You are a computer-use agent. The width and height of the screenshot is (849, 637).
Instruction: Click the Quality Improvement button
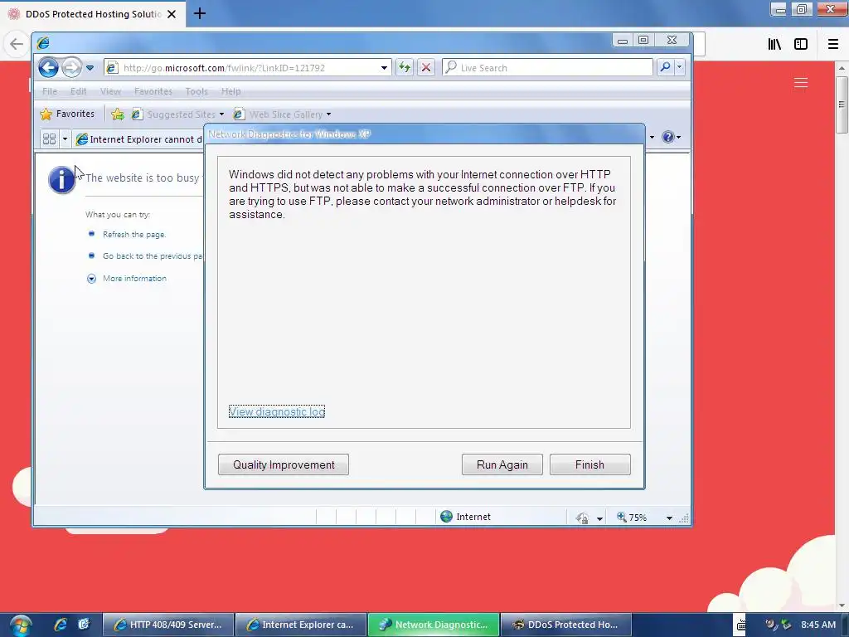284,464
